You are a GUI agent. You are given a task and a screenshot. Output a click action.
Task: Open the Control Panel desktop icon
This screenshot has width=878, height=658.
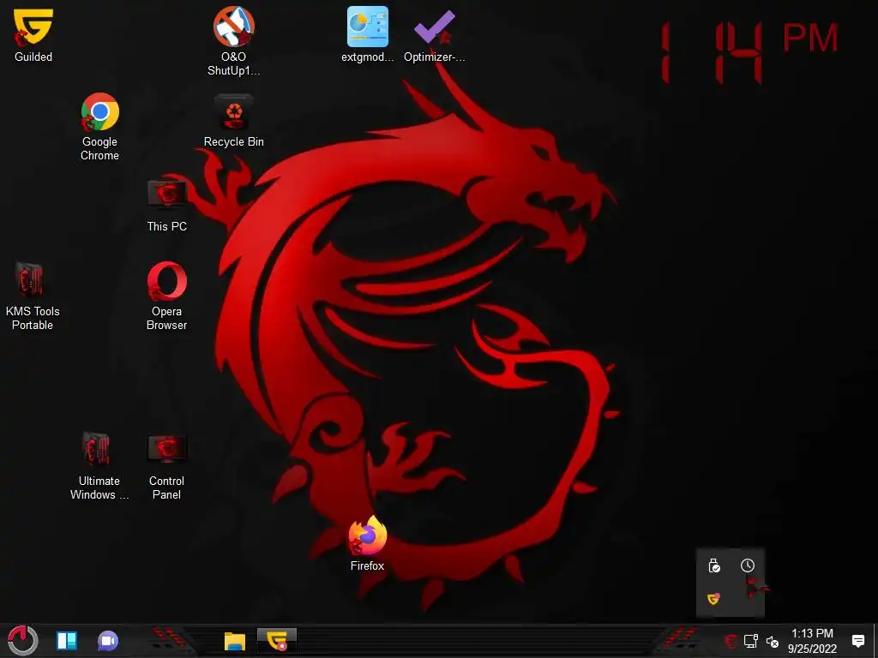(x=167, y=465)
